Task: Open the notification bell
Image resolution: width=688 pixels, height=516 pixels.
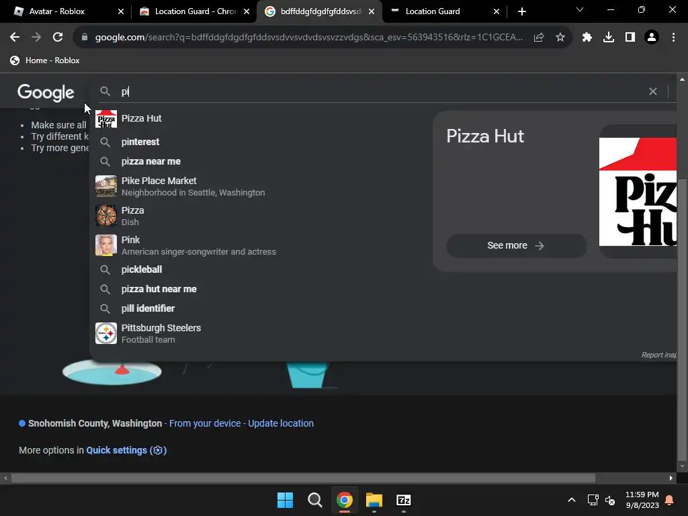Action: tap(670, 500)
